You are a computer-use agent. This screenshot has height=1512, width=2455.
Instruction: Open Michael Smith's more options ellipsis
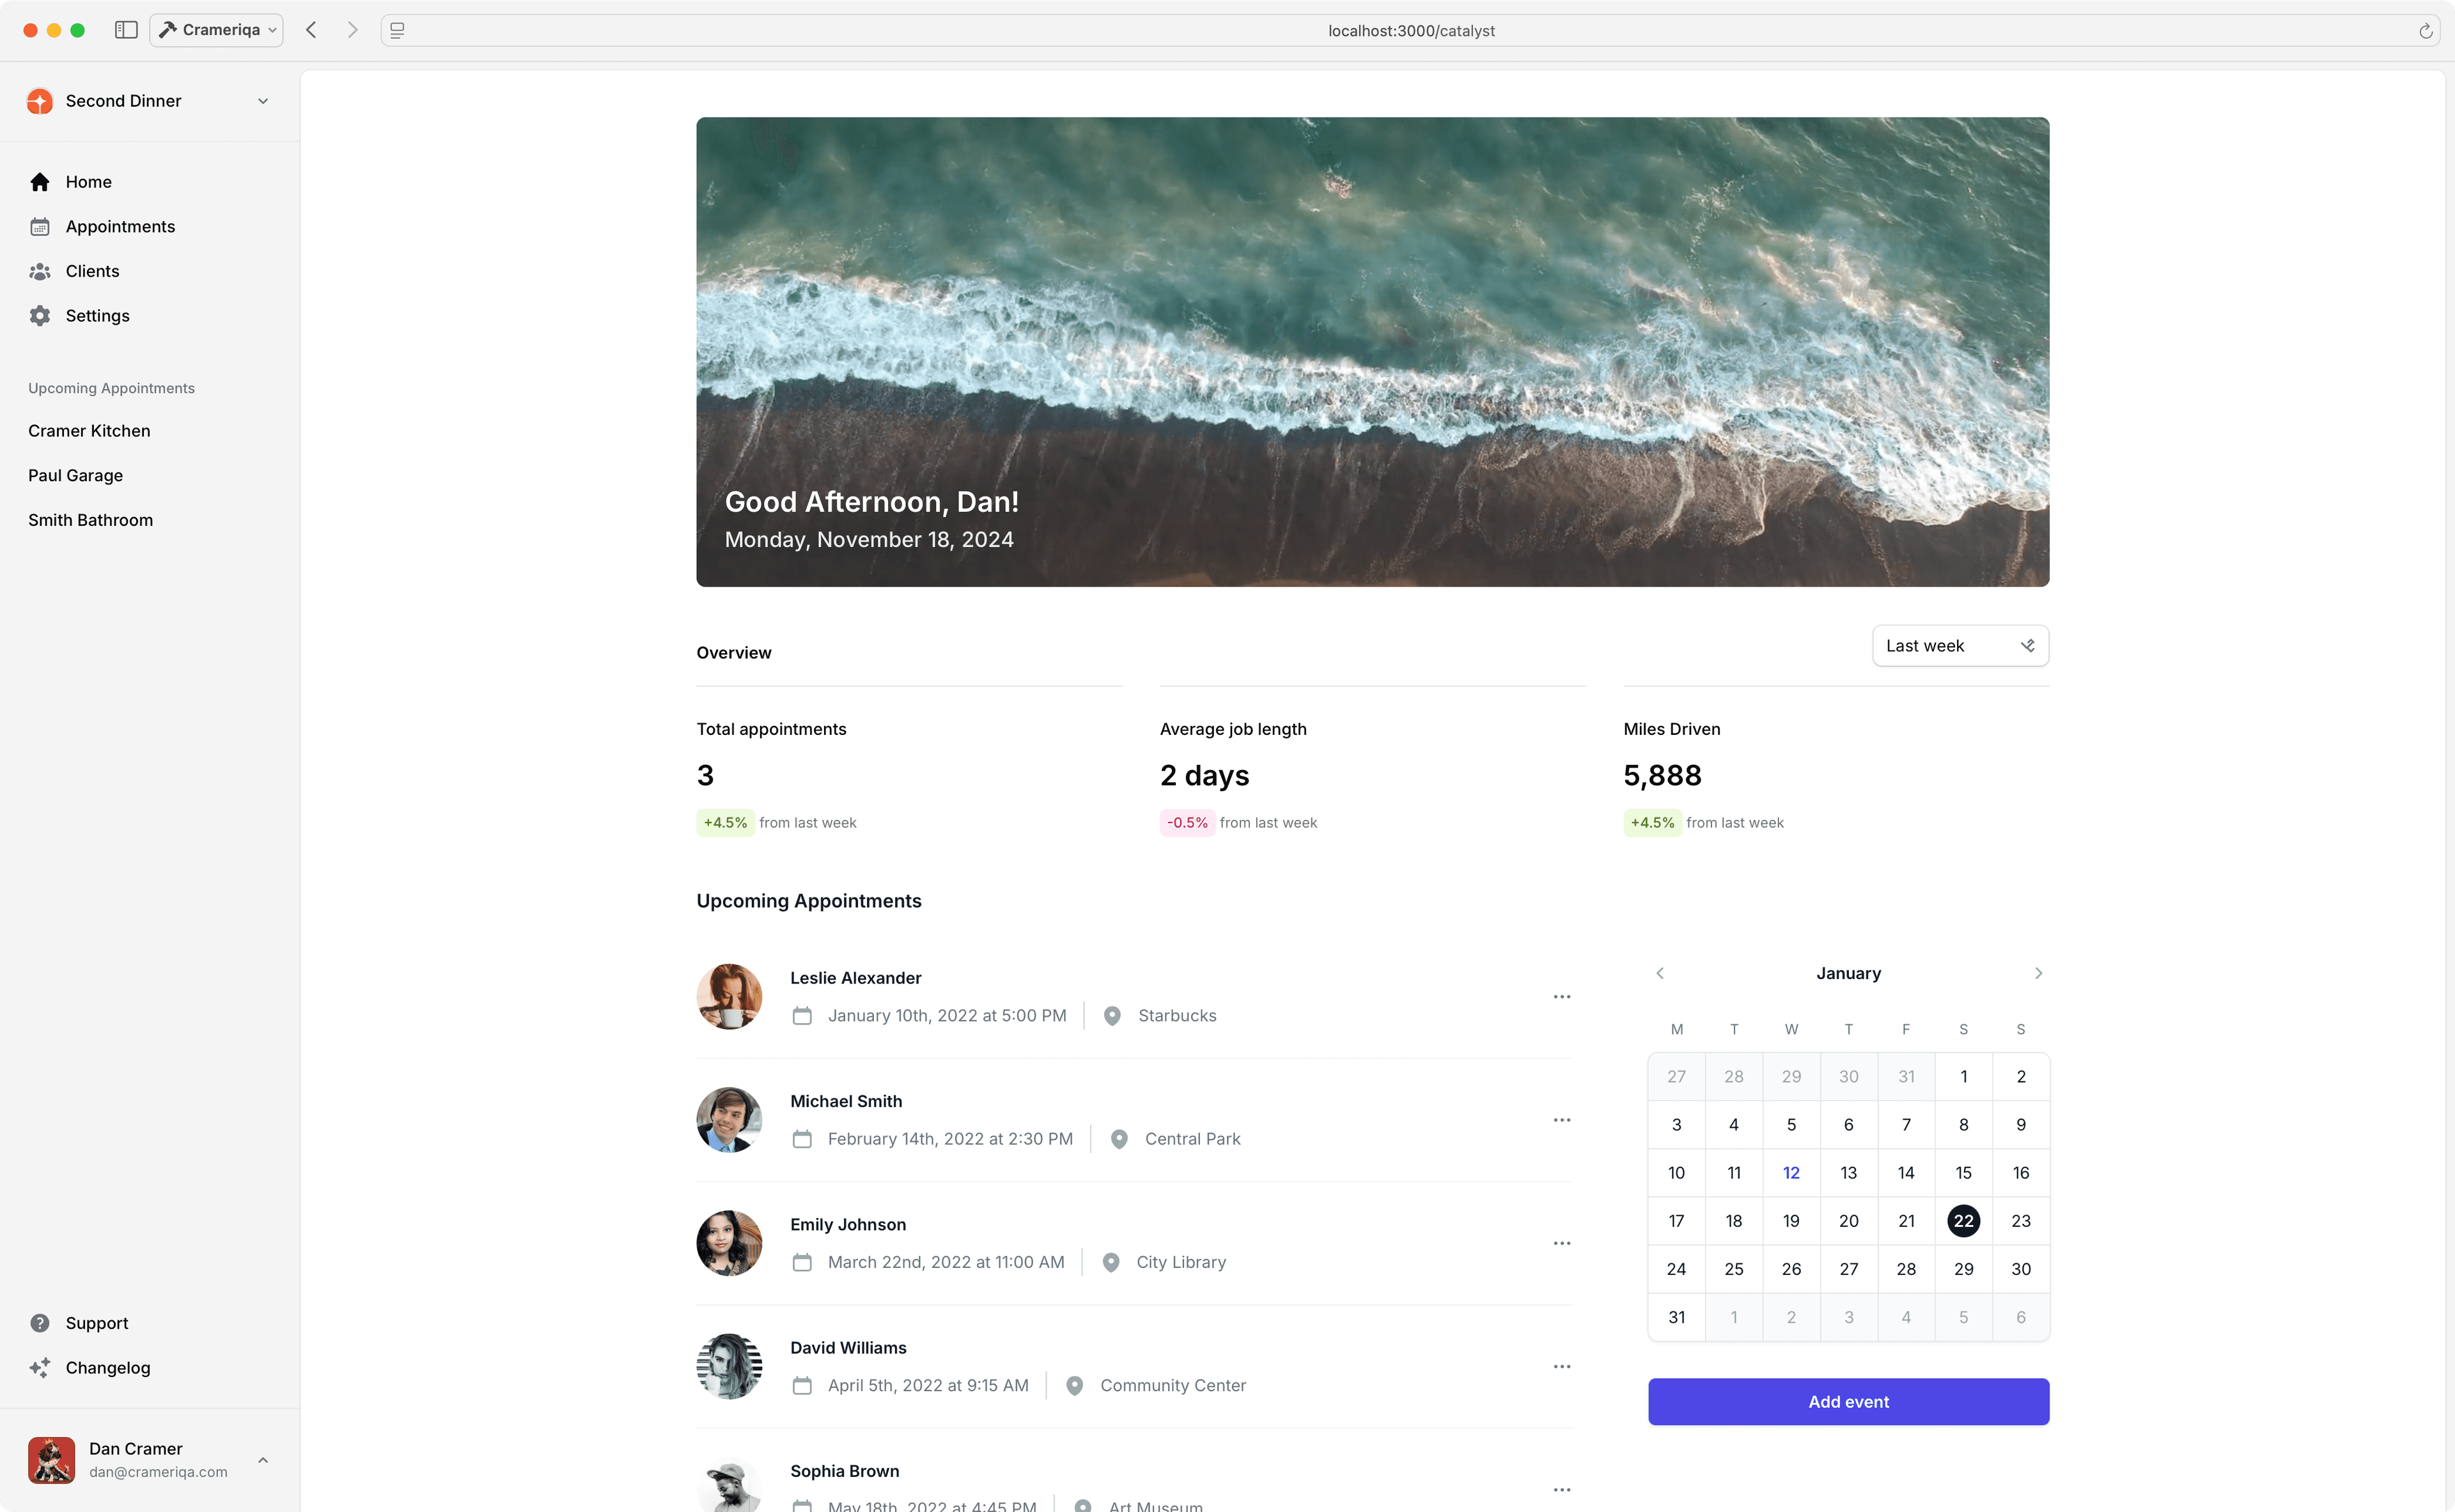pyautogui.click(x=1562, y=1120)
